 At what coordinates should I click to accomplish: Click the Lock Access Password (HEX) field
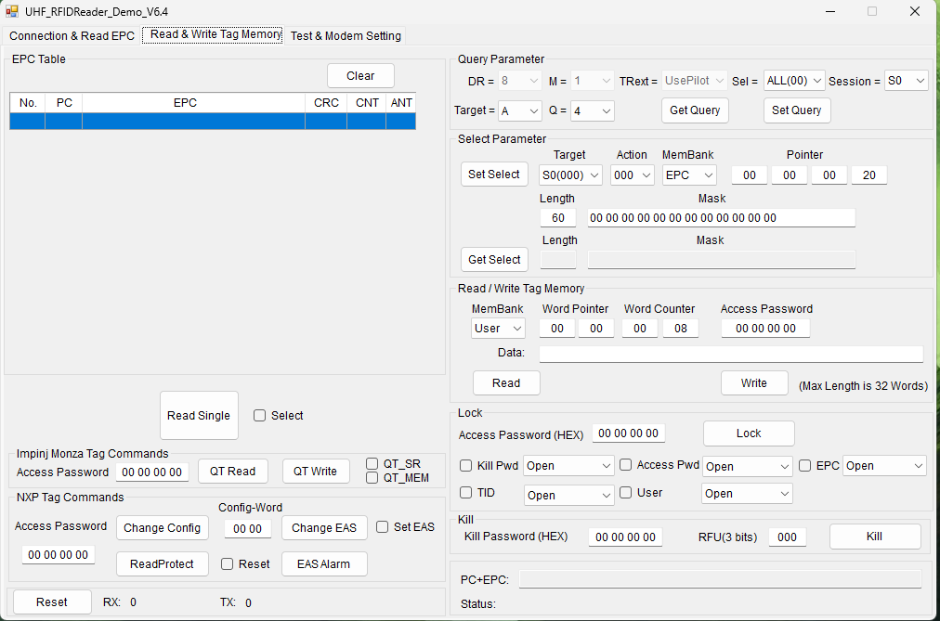pyautogui.click(x=628, y=433)
